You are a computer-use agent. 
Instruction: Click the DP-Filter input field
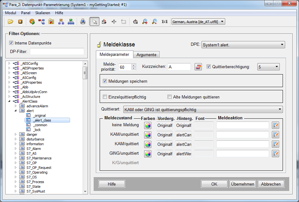[x=57, y=51]
